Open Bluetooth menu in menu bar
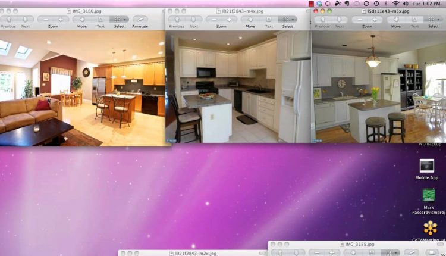The height and width of the screenshot is (256, 446). (386, 4)
